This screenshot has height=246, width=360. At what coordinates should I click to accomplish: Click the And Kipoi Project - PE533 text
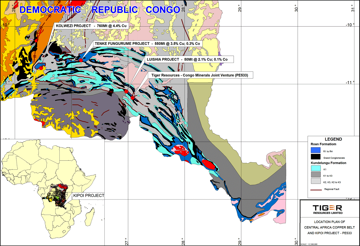click(x=329, y=233)
